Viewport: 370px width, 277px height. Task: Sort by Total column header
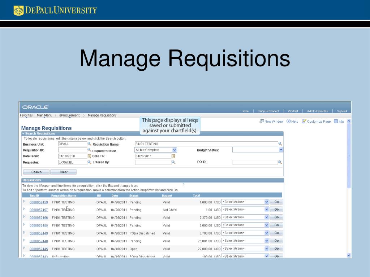click(196, 195)
